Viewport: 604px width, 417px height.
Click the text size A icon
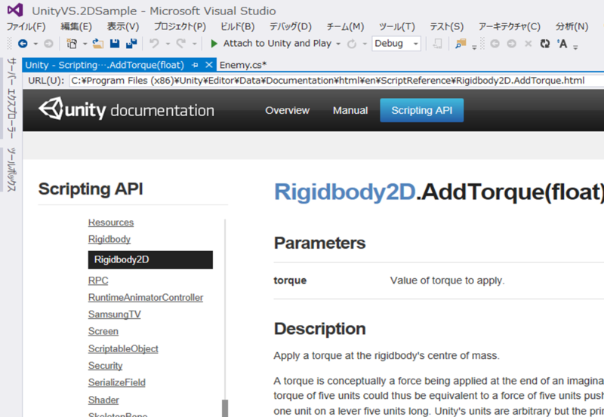tap(562, 44)
